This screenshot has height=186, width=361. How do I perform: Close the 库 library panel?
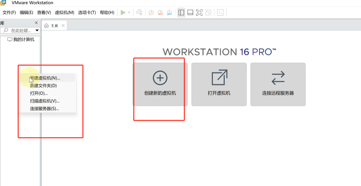point(36,23)
